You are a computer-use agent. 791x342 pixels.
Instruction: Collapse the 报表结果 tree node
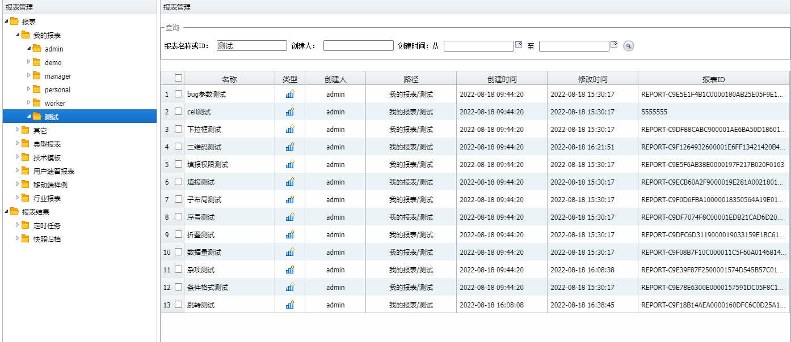6,211
